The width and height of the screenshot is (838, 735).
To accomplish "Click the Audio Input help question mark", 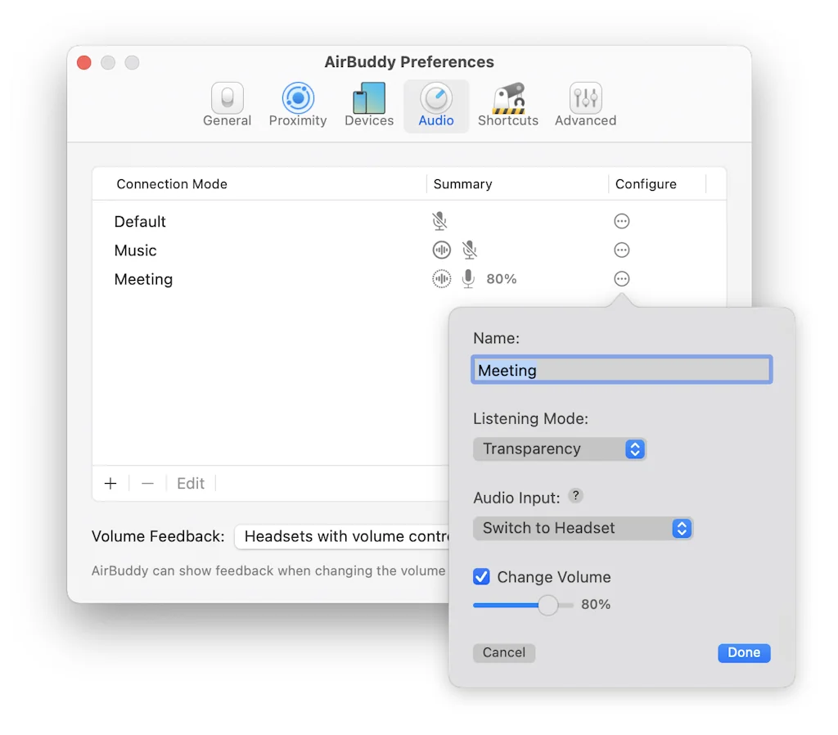I will pyautogui.click(x=575, y=495).
